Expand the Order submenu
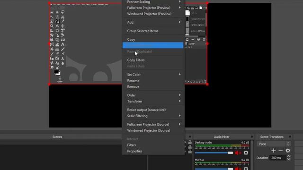This screenshot has height=170, width=303. (153, 95)
